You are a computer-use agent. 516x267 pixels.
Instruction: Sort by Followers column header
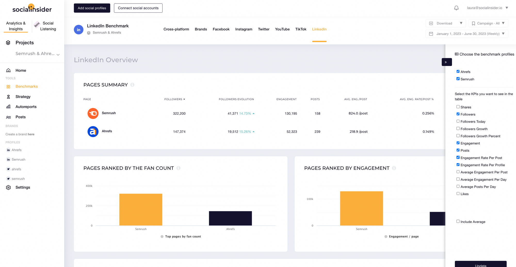click(175, 99)
